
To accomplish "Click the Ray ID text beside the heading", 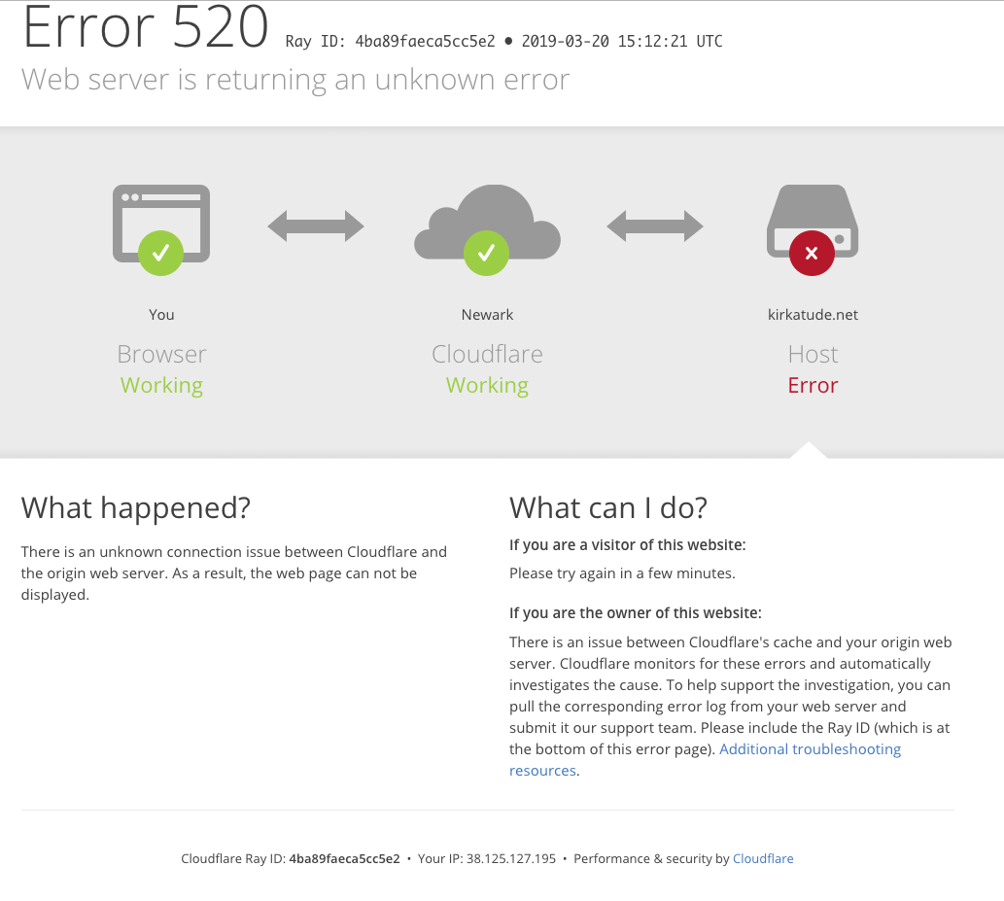I will 390,42.
